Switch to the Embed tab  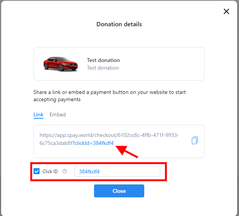(x=57, y=114)
